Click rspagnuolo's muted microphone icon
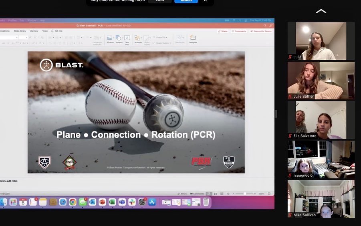Screen dimensions: 361x226 (290, 176)
